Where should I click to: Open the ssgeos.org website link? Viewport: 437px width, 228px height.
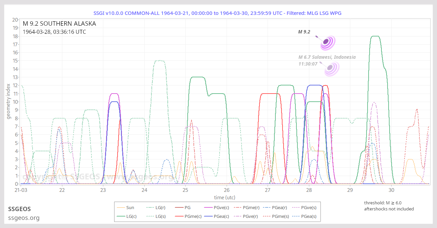coord(24,218)
